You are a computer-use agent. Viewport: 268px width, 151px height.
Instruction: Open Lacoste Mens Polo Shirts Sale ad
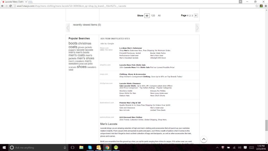coord(133,65)
